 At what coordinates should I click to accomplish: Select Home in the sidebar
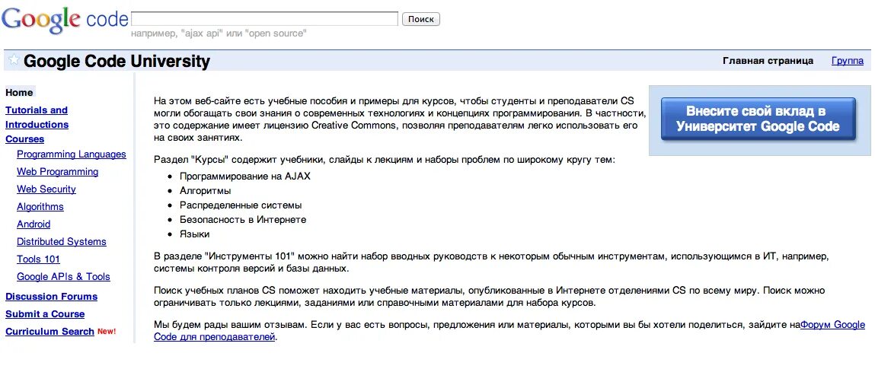20,93
